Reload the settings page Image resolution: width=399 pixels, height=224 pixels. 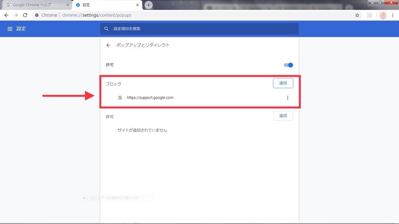(25, 15)
